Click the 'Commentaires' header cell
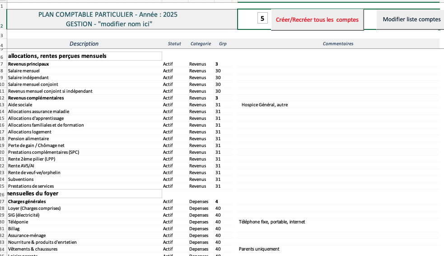444x256 pixels. point(338,44)
